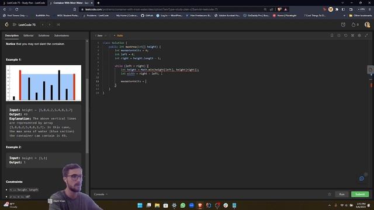Click the green Submit button

click(360, 194)
